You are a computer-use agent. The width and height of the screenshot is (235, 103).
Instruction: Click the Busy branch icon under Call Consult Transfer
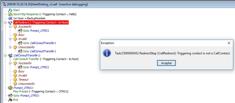15,71
